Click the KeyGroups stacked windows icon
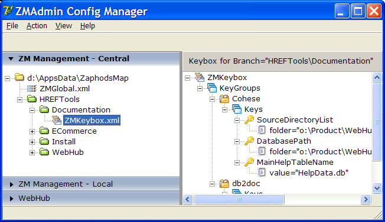Screen dimensions: 385x222 pos(212,88)
